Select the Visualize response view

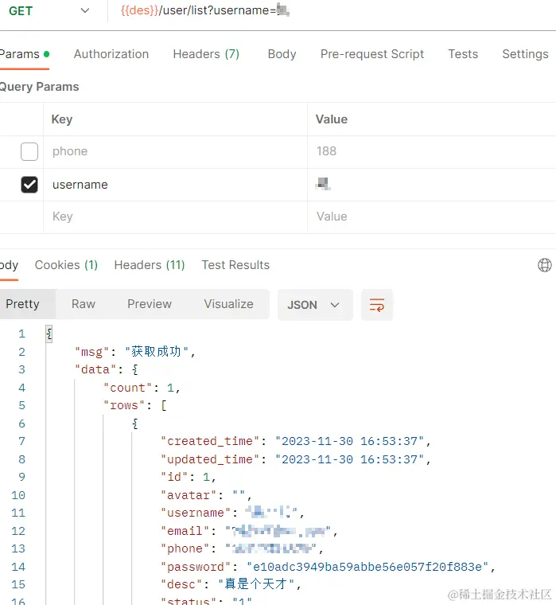(228, 304)
